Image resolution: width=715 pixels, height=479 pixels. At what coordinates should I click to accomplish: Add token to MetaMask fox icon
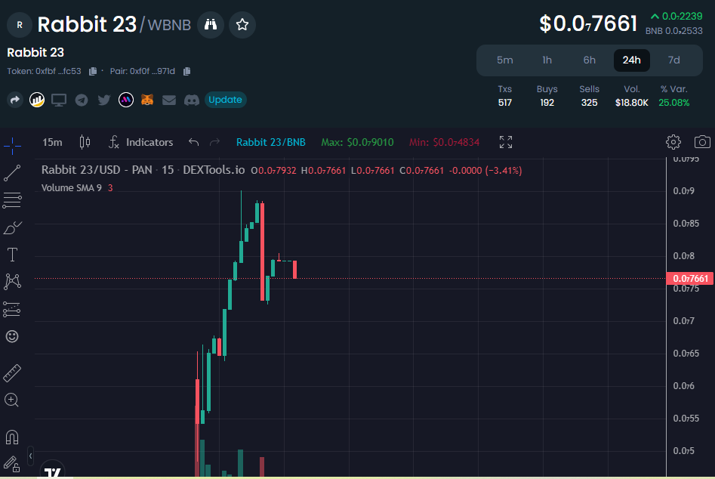coord(146,100)
